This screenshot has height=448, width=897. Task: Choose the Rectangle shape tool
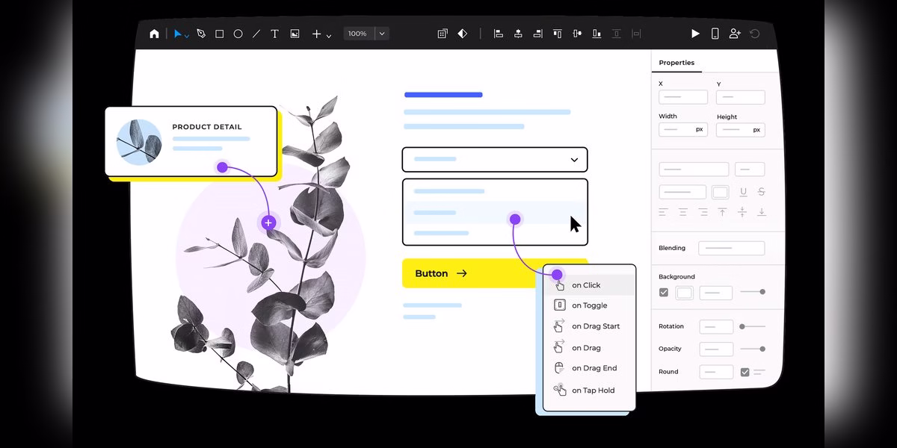tap(220, 34)
